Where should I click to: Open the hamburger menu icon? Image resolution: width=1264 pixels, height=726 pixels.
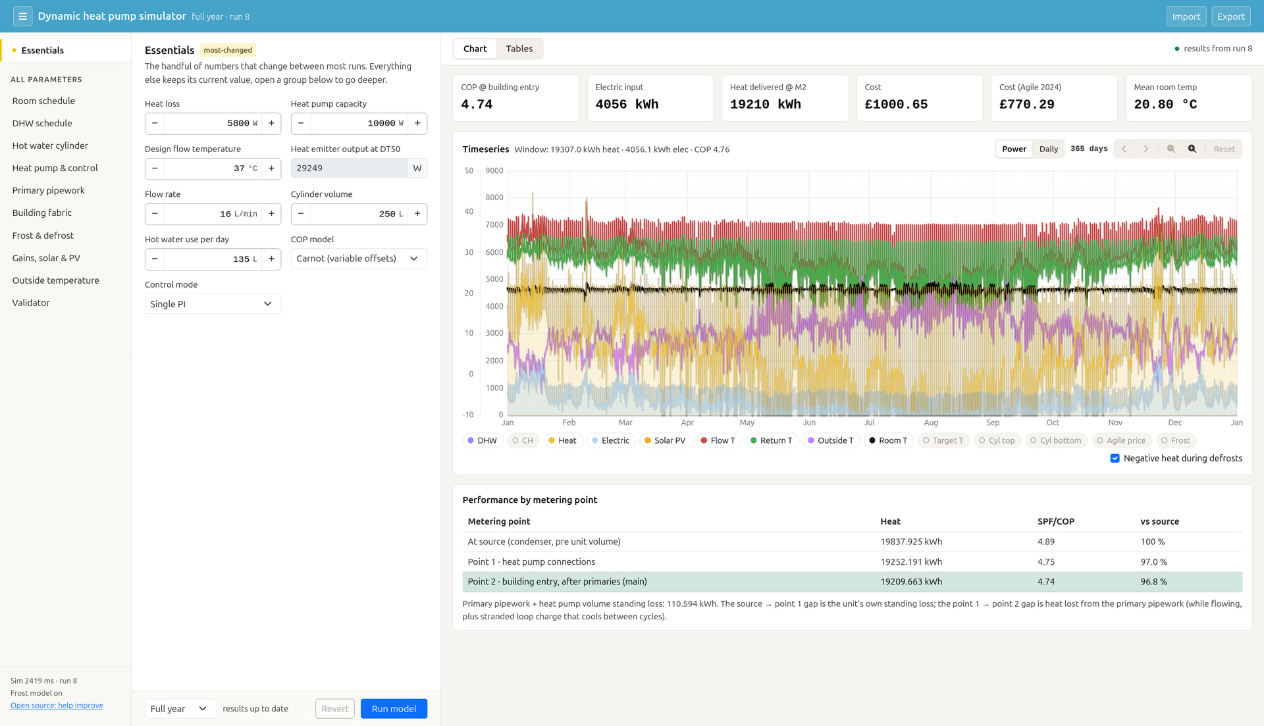tap(22, 16)
